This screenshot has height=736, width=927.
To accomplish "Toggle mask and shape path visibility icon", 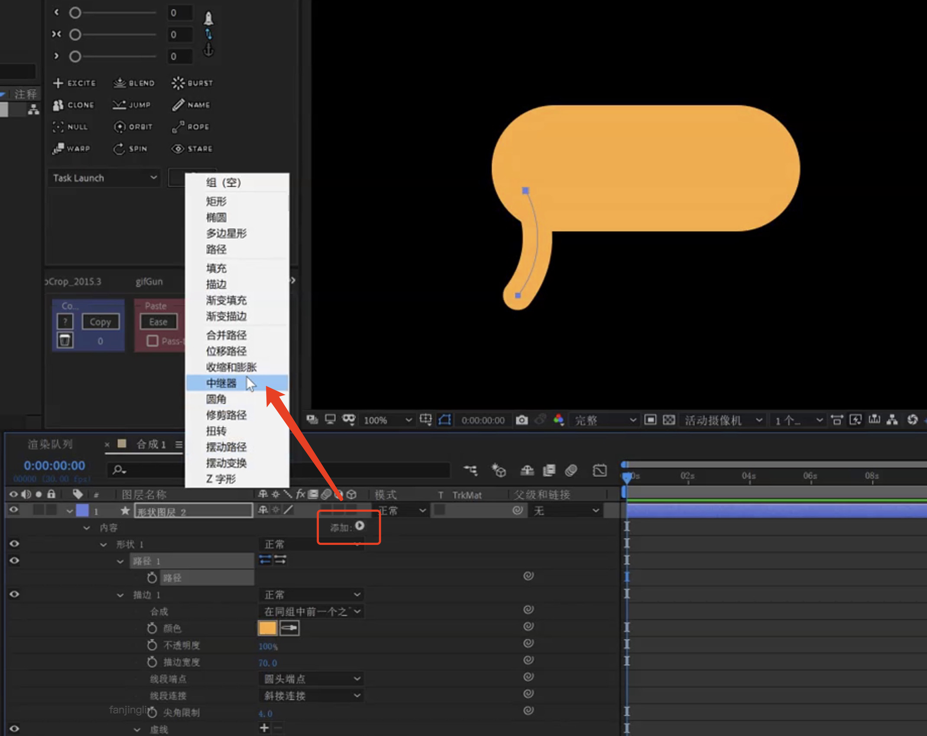I will (x=444, y=420).
